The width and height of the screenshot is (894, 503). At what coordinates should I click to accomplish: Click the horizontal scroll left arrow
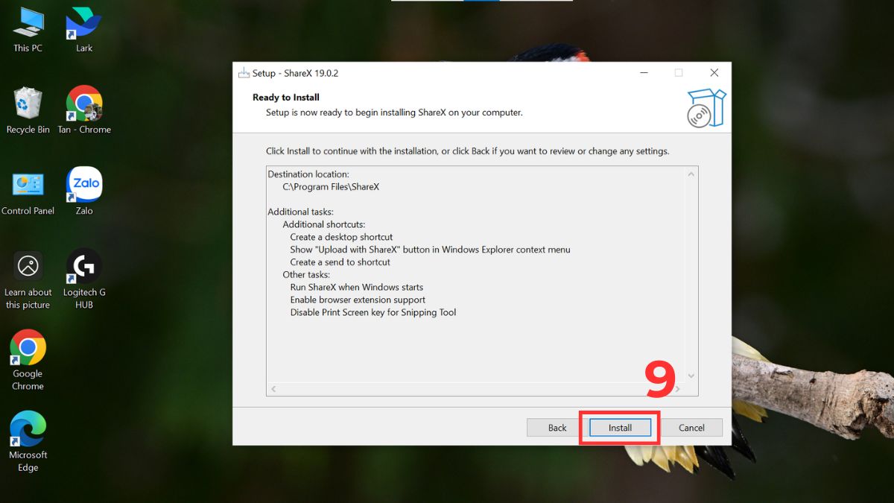[273, 390]
